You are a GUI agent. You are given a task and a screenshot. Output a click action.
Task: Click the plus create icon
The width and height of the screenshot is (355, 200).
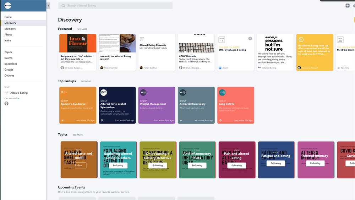pyautogui.click(x=347, y=5)
